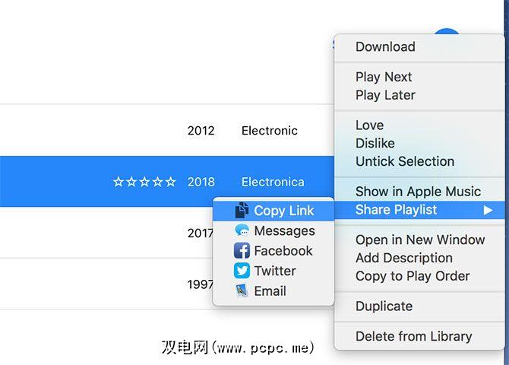Open in New Window option
This screenshot has height=365, width=509.
click(420, 240)
